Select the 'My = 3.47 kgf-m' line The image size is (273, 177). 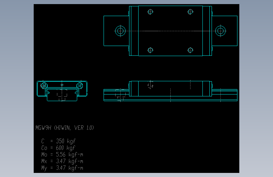(62, 168)
